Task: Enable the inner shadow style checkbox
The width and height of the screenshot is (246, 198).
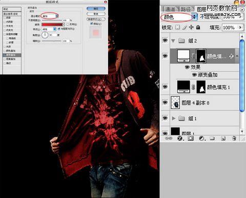Action: (x=5, y=22)
